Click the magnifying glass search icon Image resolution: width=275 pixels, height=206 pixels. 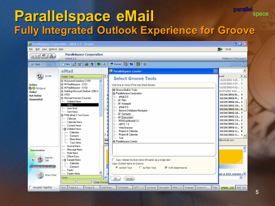click(x=104, y=64)
